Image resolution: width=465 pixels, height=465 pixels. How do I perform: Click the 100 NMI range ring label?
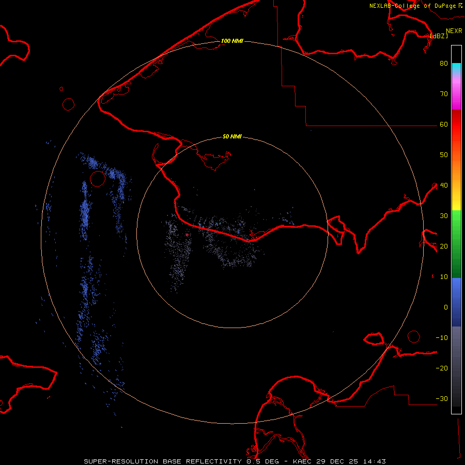coord(232,41)
